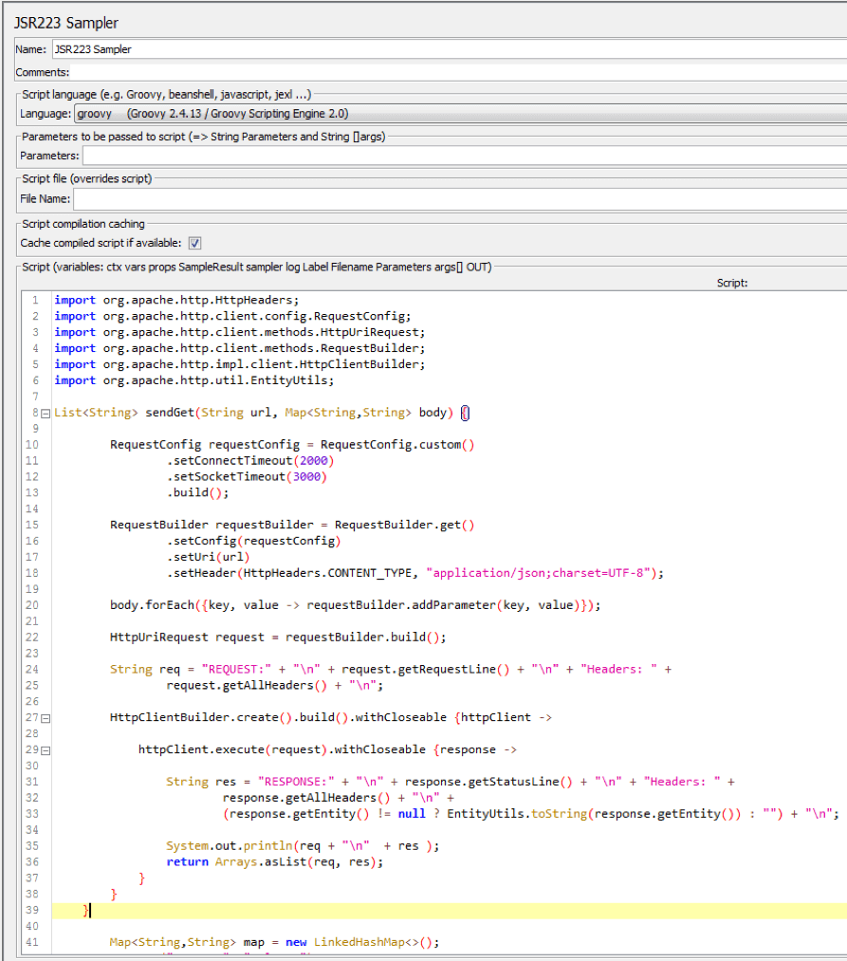Click the Comments input field
The height and width of the screenshot is (961, 847).
coord(458,72)
